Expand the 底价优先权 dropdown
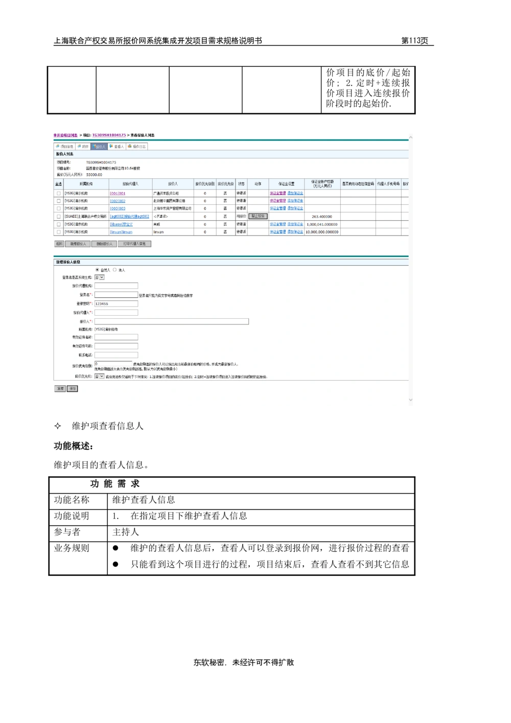 pos(100,377)
